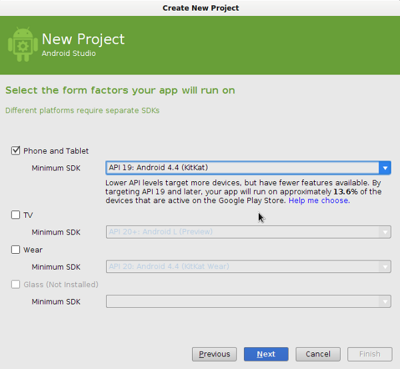Click the 13.6% percentage text
This screenshot has height=369, width=400.
(x=345, y=192)
